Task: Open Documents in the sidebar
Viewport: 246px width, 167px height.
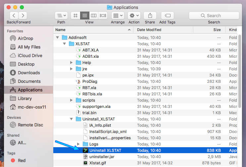Action: click(x=29, y=81)
